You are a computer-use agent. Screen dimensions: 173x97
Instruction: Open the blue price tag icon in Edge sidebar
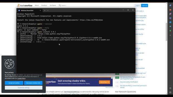(170, 5)
